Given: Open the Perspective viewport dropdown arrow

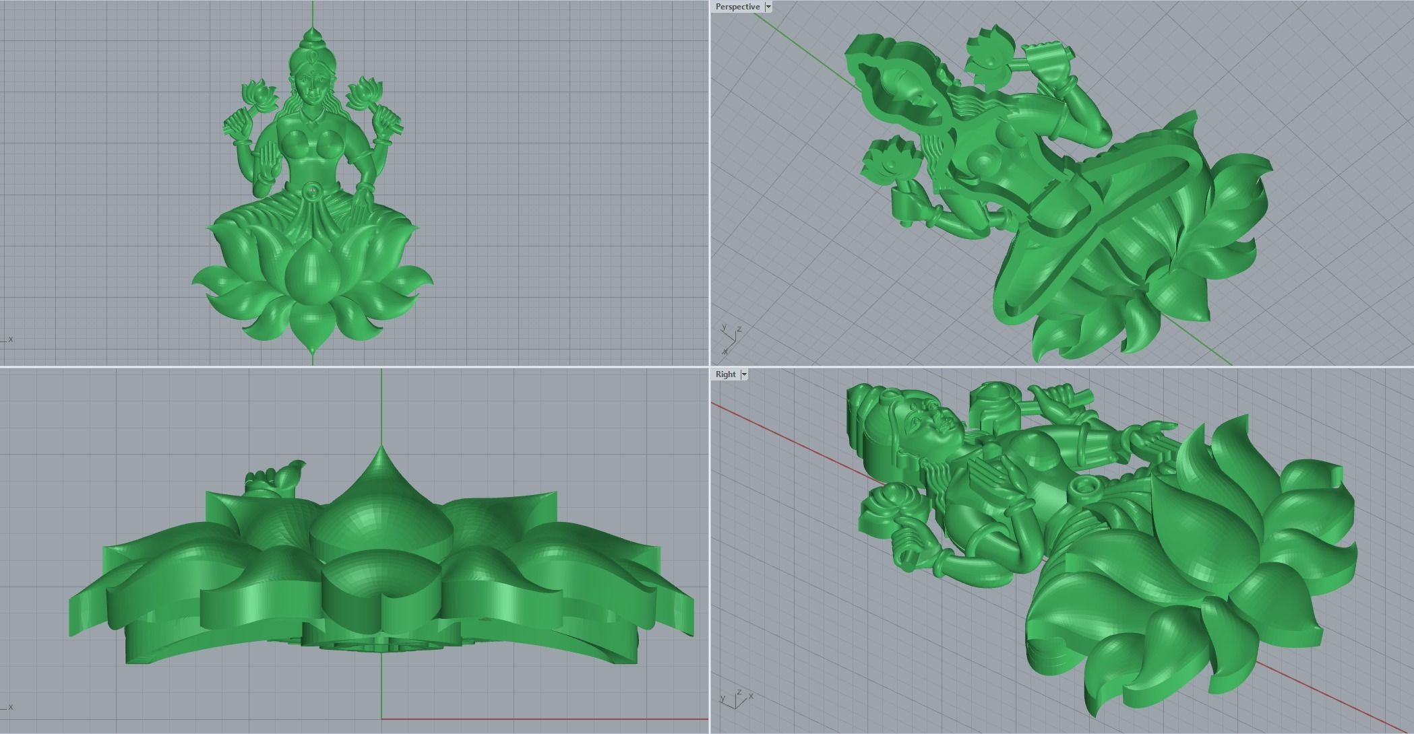Looking at the screenshot, I should point(768,7).
